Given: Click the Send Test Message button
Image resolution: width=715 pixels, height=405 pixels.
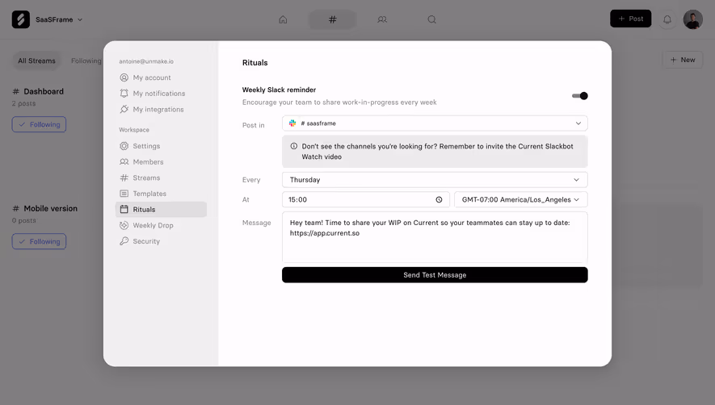Looking at the screenshot, I should point(435,275).
